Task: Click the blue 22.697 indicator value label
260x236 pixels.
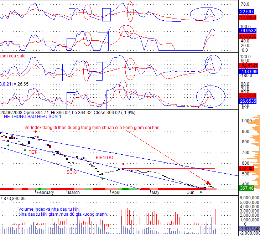Action: [x=247, y=11]
